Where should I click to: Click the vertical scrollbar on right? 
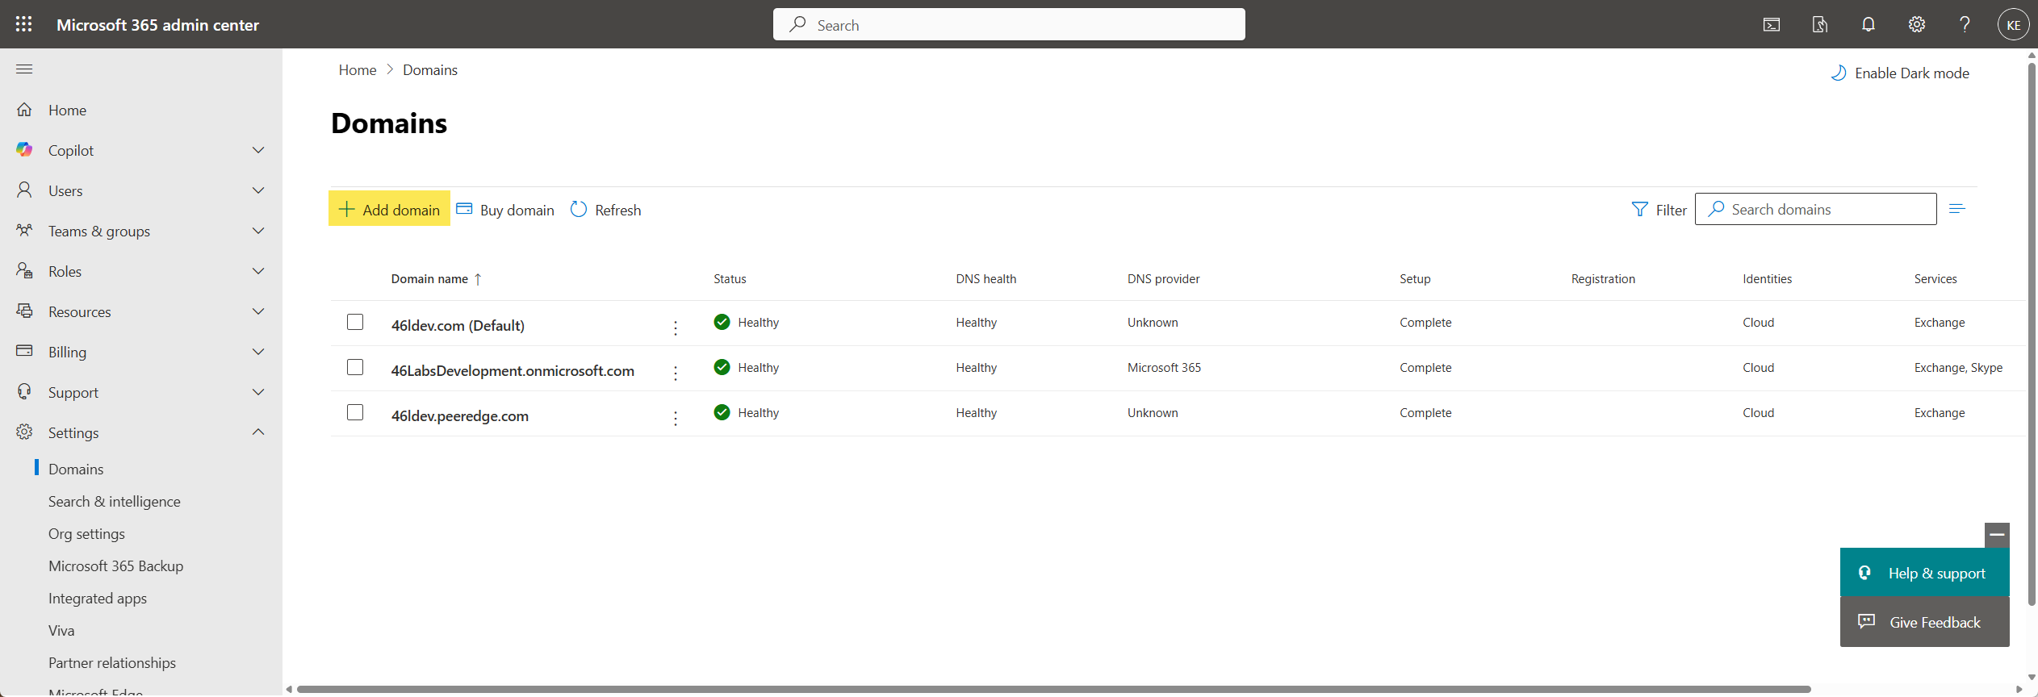click(2032, 333)
